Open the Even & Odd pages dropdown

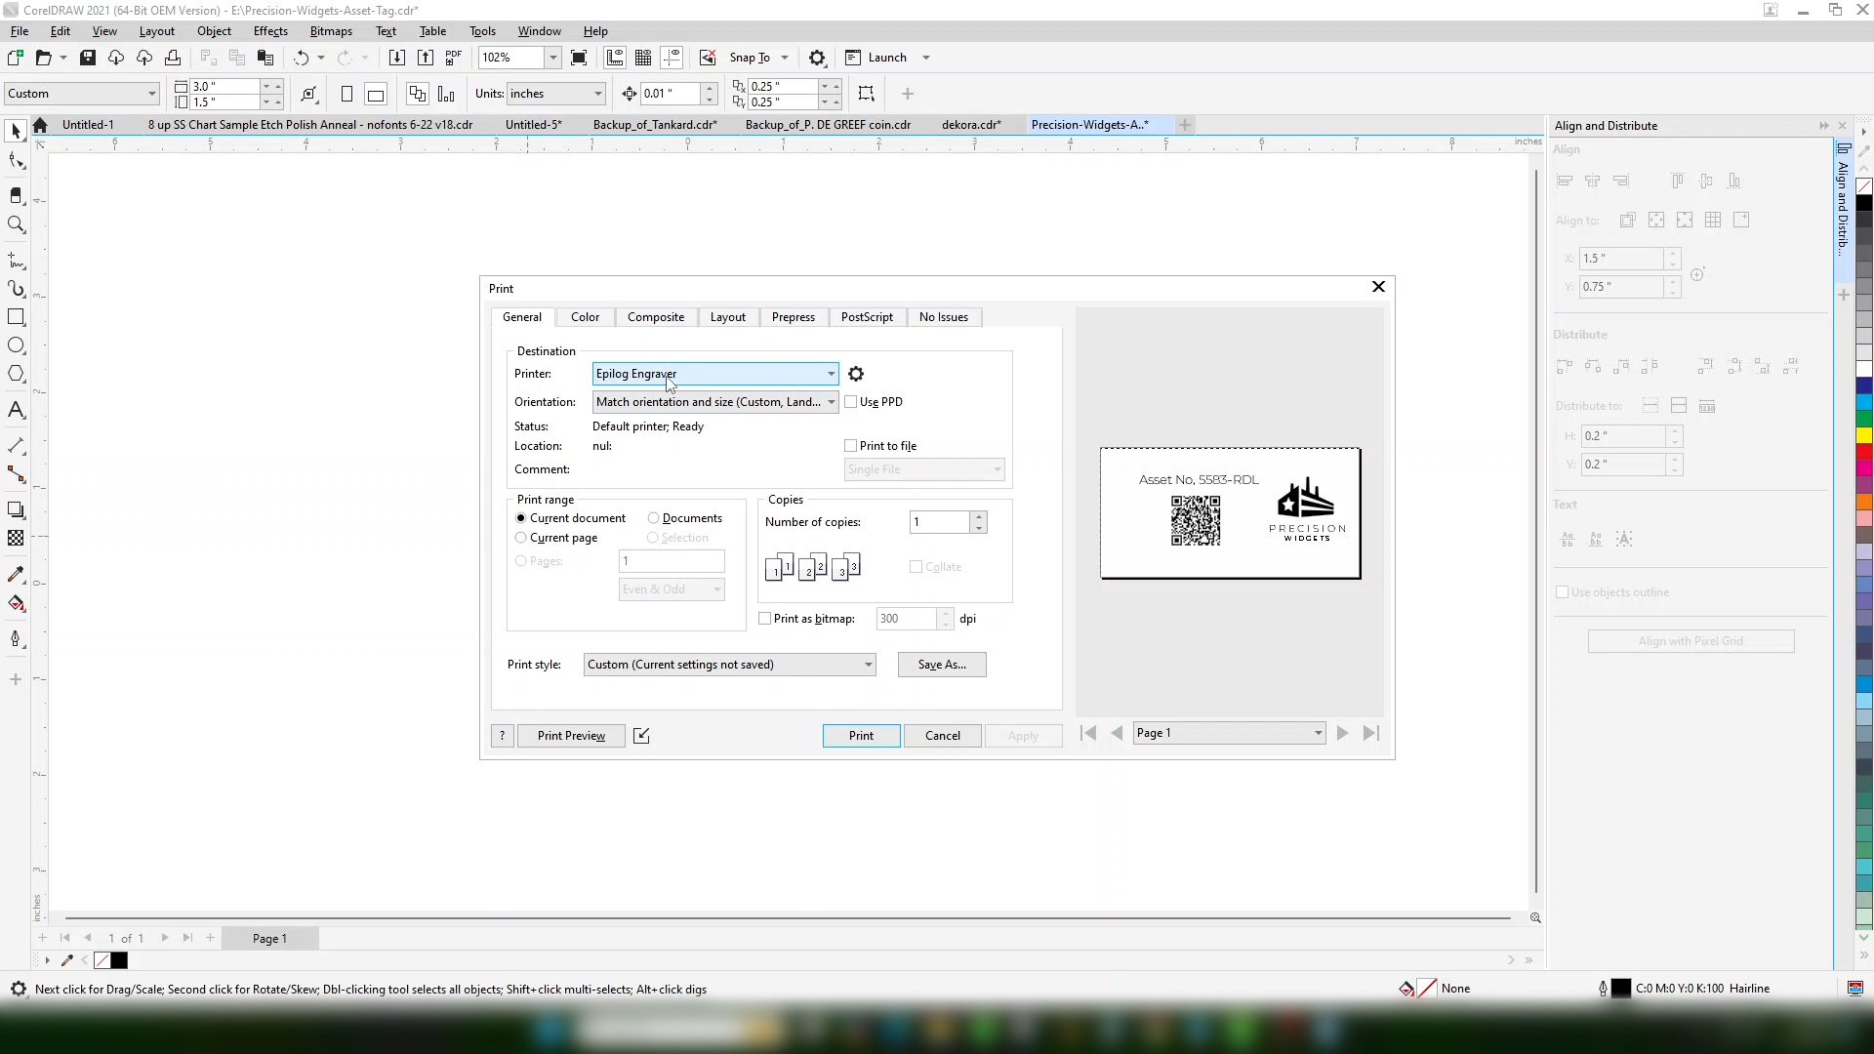click(715, 588)
